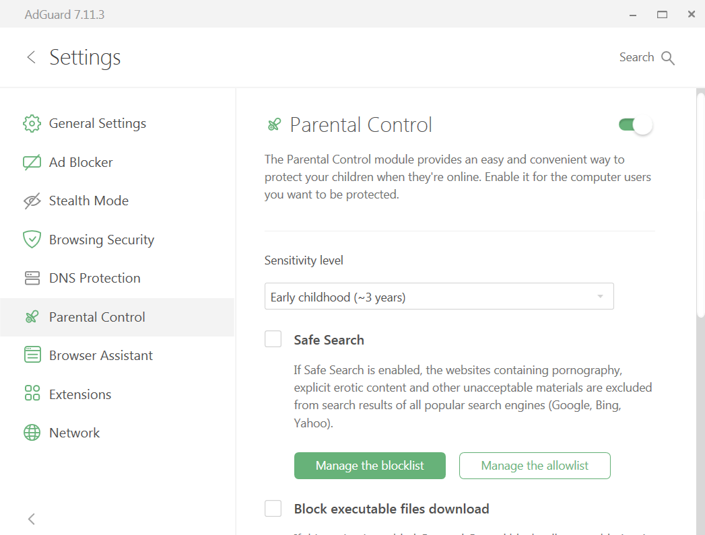Open Browser Assistant via its sidebar icon
705x535 pixels.
(32, 355)
